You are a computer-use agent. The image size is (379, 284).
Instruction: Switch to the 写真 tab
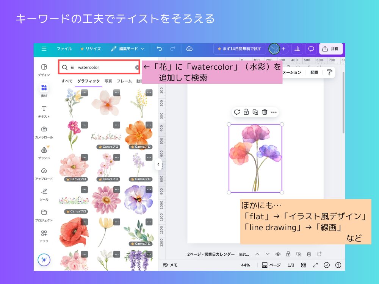click(108, 81)
